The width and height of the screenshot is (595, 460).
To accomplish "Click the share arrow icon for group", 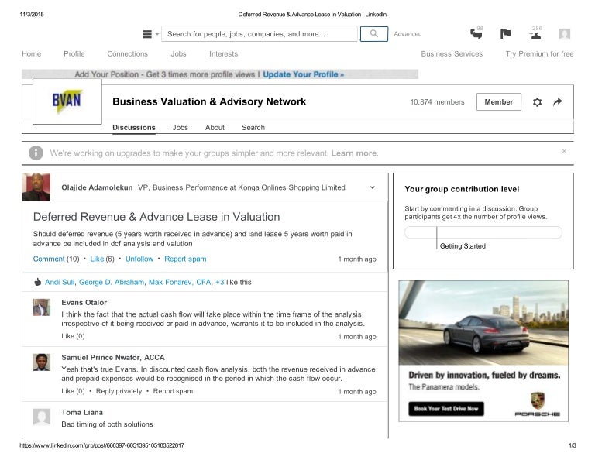I will (557, 102).
